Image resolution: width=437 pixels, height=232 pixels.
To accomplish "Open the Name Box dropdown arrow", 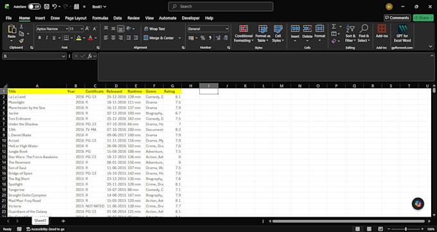I will coord(64,56).
